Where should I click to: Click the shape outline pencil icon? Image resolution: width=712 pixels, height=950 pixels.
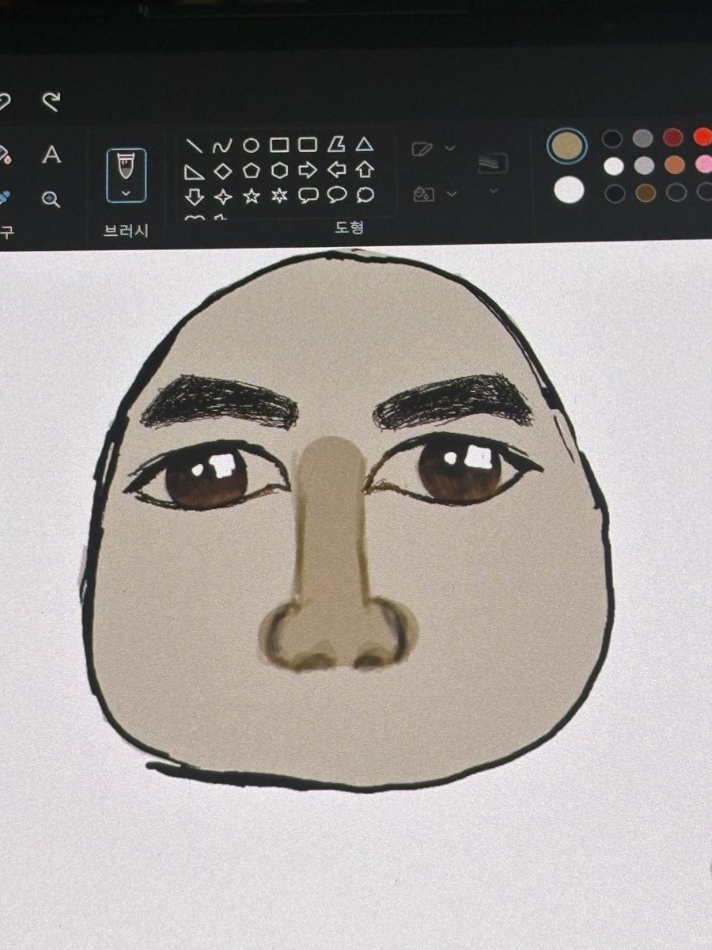[x=422, y=148]
